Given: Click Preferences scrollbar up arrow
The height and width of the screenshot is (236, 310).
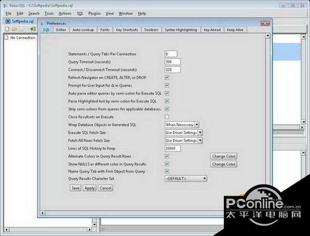Looking at the screenshot, I should tap(267, 36).
